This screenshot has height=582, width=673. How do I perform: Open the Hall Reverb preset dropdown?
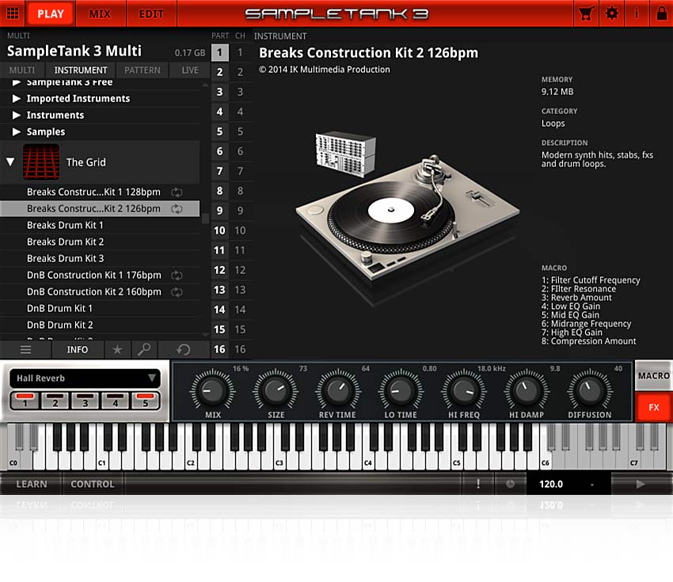pos(83,378)
